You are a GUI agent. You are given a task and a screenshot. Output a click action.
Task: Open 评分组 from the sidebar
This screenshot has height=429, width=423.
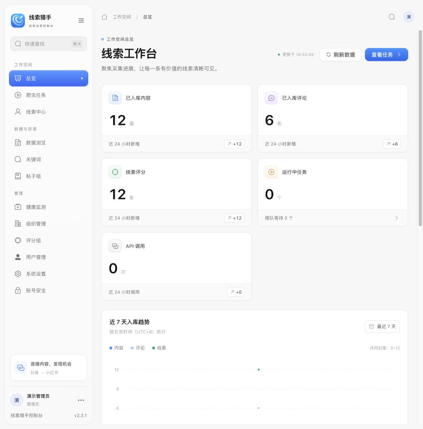click(x=48, y=240)
